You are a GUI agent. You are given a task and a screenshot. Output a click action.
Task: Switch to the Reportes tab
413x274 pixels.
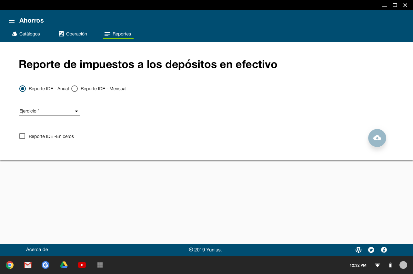(118, 34)
